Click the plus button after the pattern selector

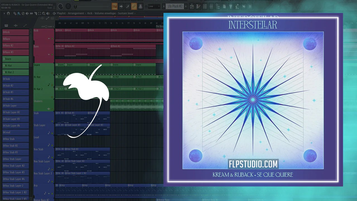click(186, 6)
